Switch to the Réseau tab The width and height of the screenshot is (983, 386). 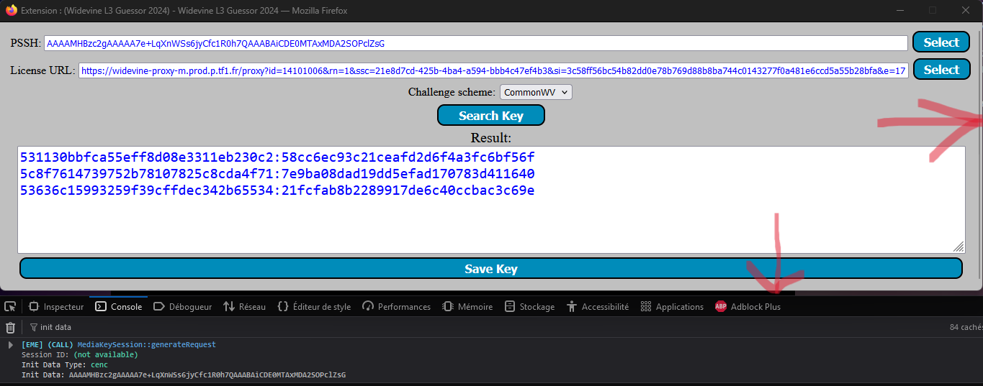point(245,306)
